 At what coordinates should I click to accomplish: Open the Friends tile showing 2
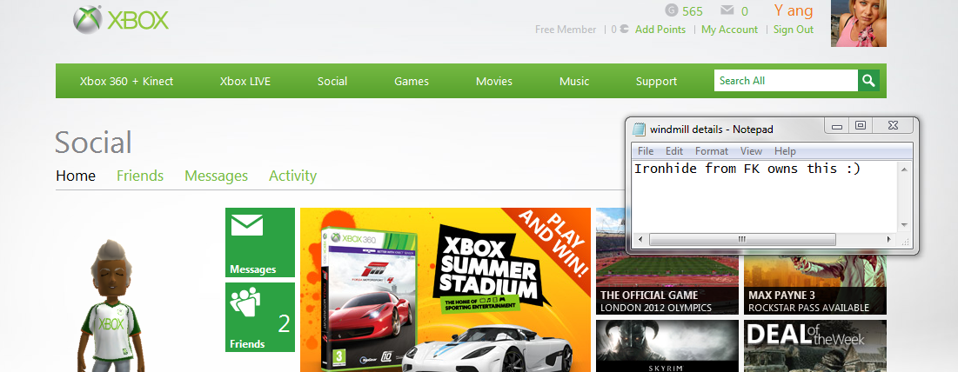pos(260,317)
